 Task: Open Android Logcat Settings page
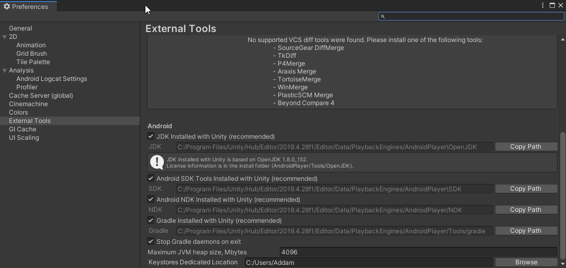52,79
